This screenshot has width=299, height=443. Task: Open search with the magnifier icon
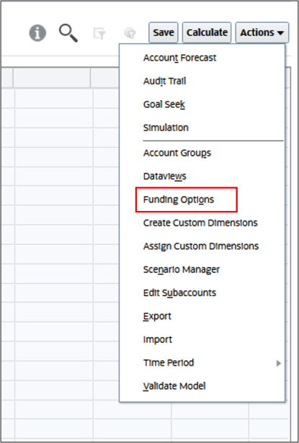point(68,33)
